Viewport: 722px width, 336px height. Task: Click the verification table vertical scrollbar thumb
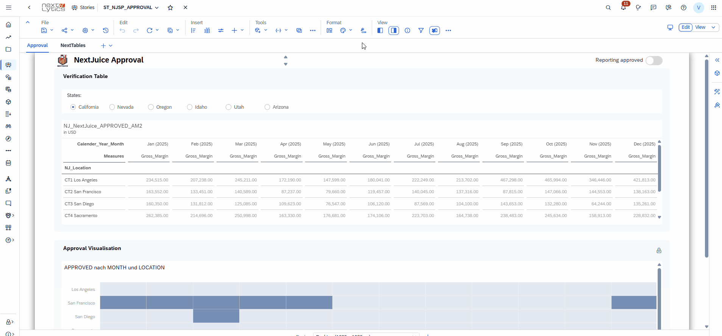(x=660, y=168)
